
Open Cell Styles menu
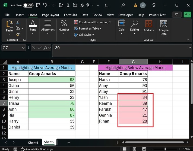point(84,35)
